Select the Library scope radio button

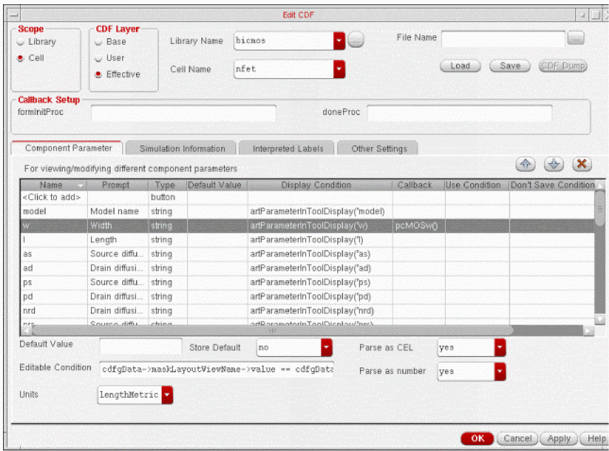pyautogui.click(x=21, y=42)
